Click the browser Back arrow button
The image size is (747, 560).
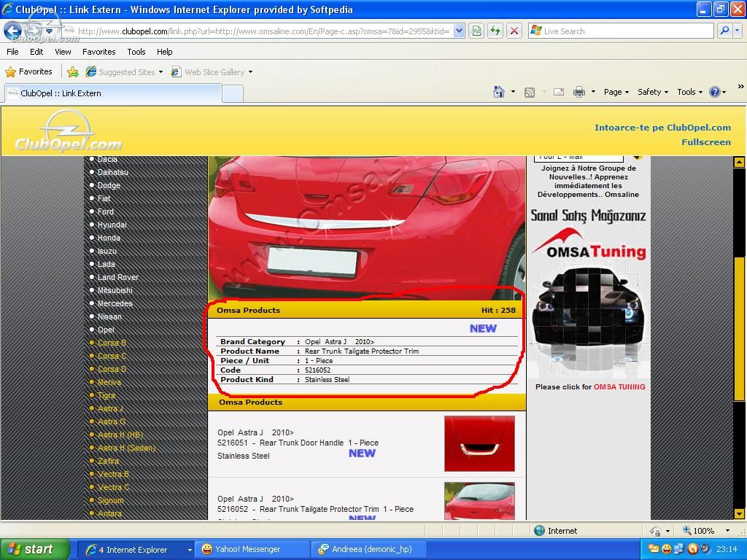[13, 31]
